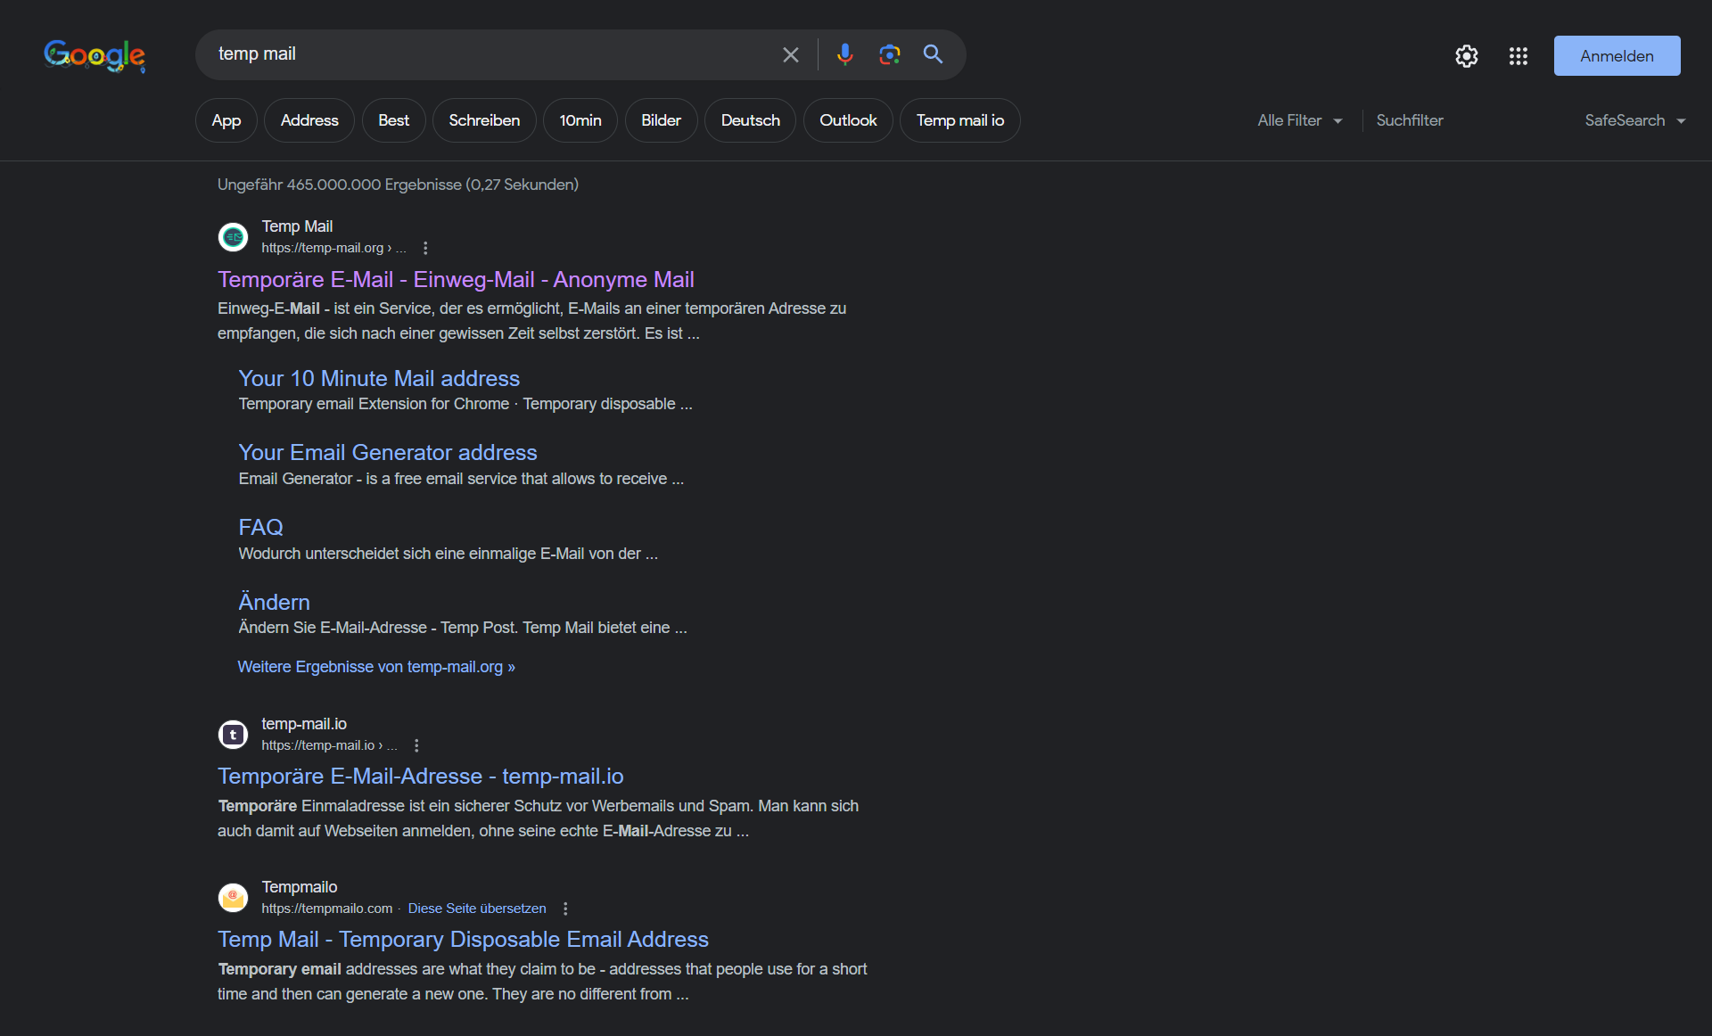
Task: Open Google Lens image search
Action: tap(889, 54)
